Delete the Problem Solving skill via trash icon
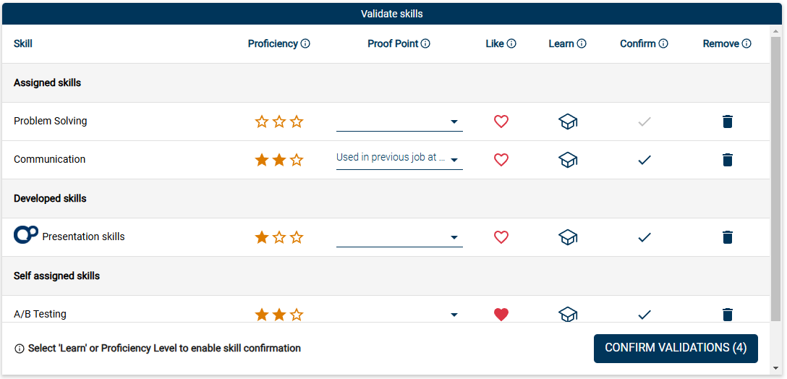This screenshot has height=379, width=787. [x=727, y=122]
